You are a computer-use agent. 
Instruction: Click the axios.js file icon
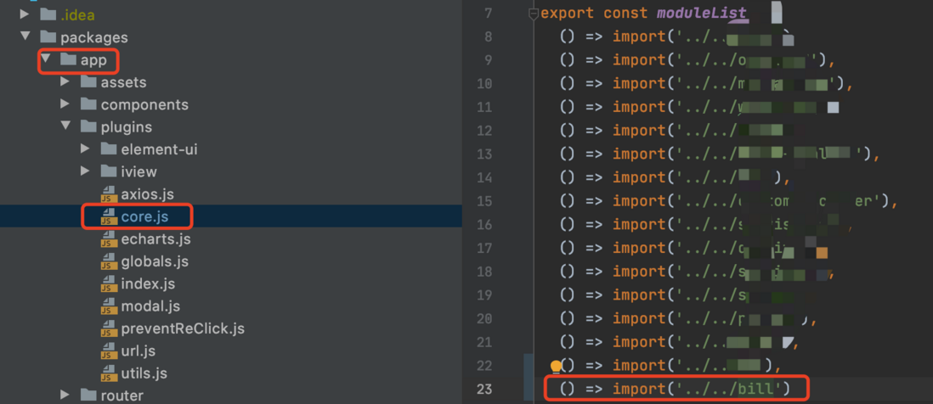point(108,194)
